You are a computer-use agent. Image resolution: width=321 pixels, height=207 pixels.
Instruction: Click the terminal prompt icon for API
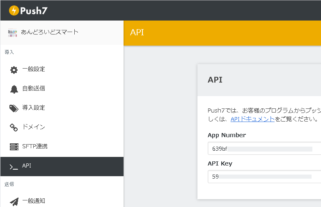coord(14,167)
